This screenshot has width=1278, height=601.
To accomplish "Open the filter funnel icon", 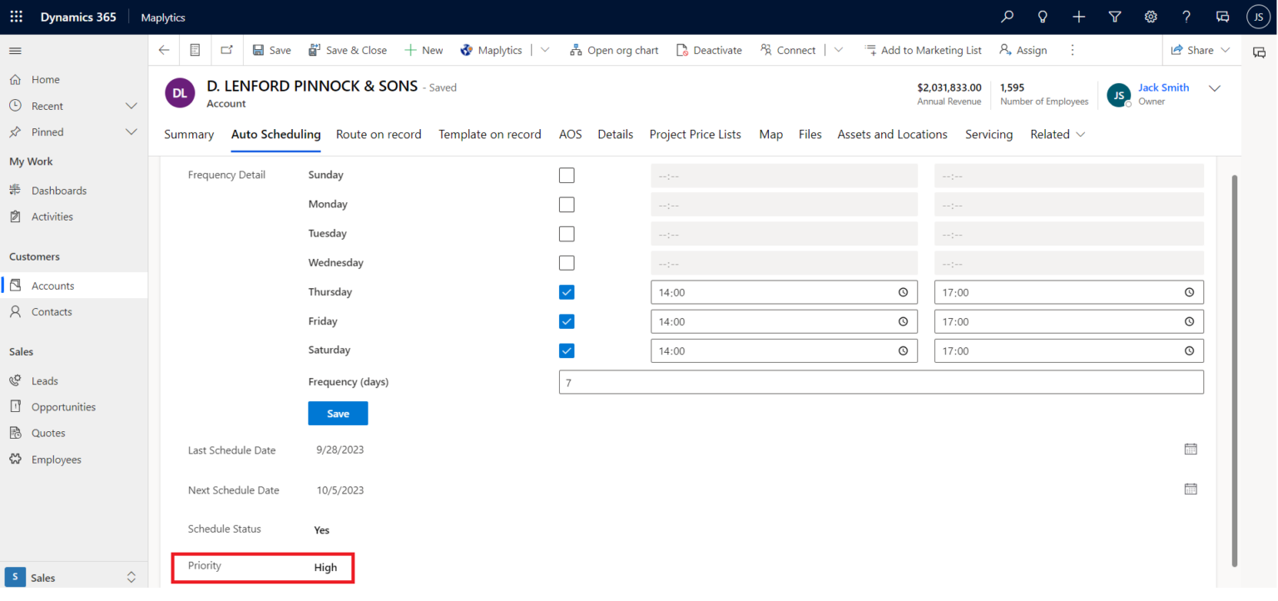I will pos(1115,17).
